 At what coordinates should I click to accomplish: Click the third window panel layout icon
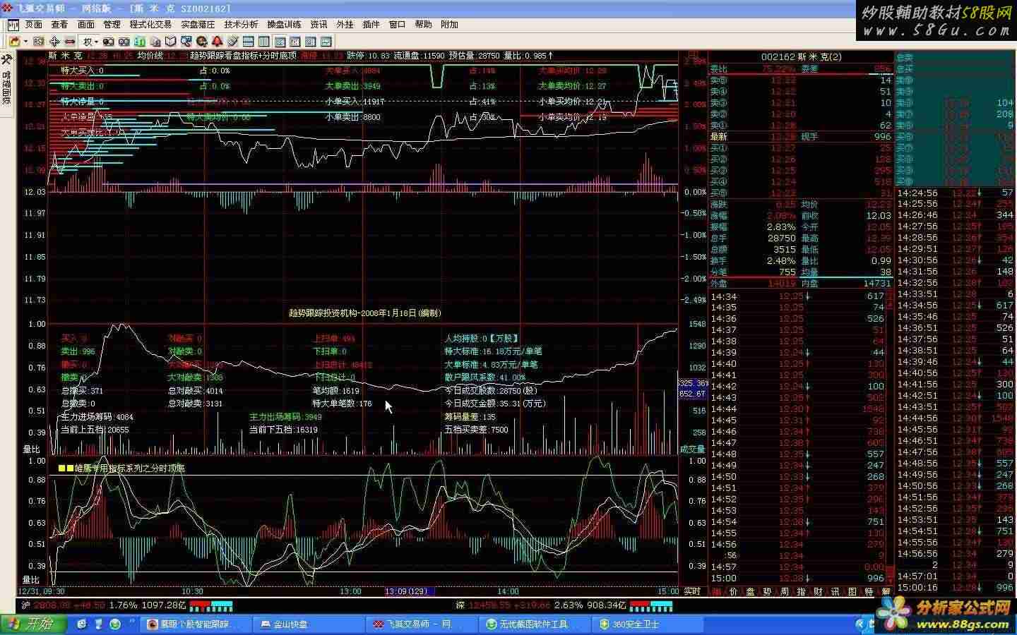tap(311, 42)
